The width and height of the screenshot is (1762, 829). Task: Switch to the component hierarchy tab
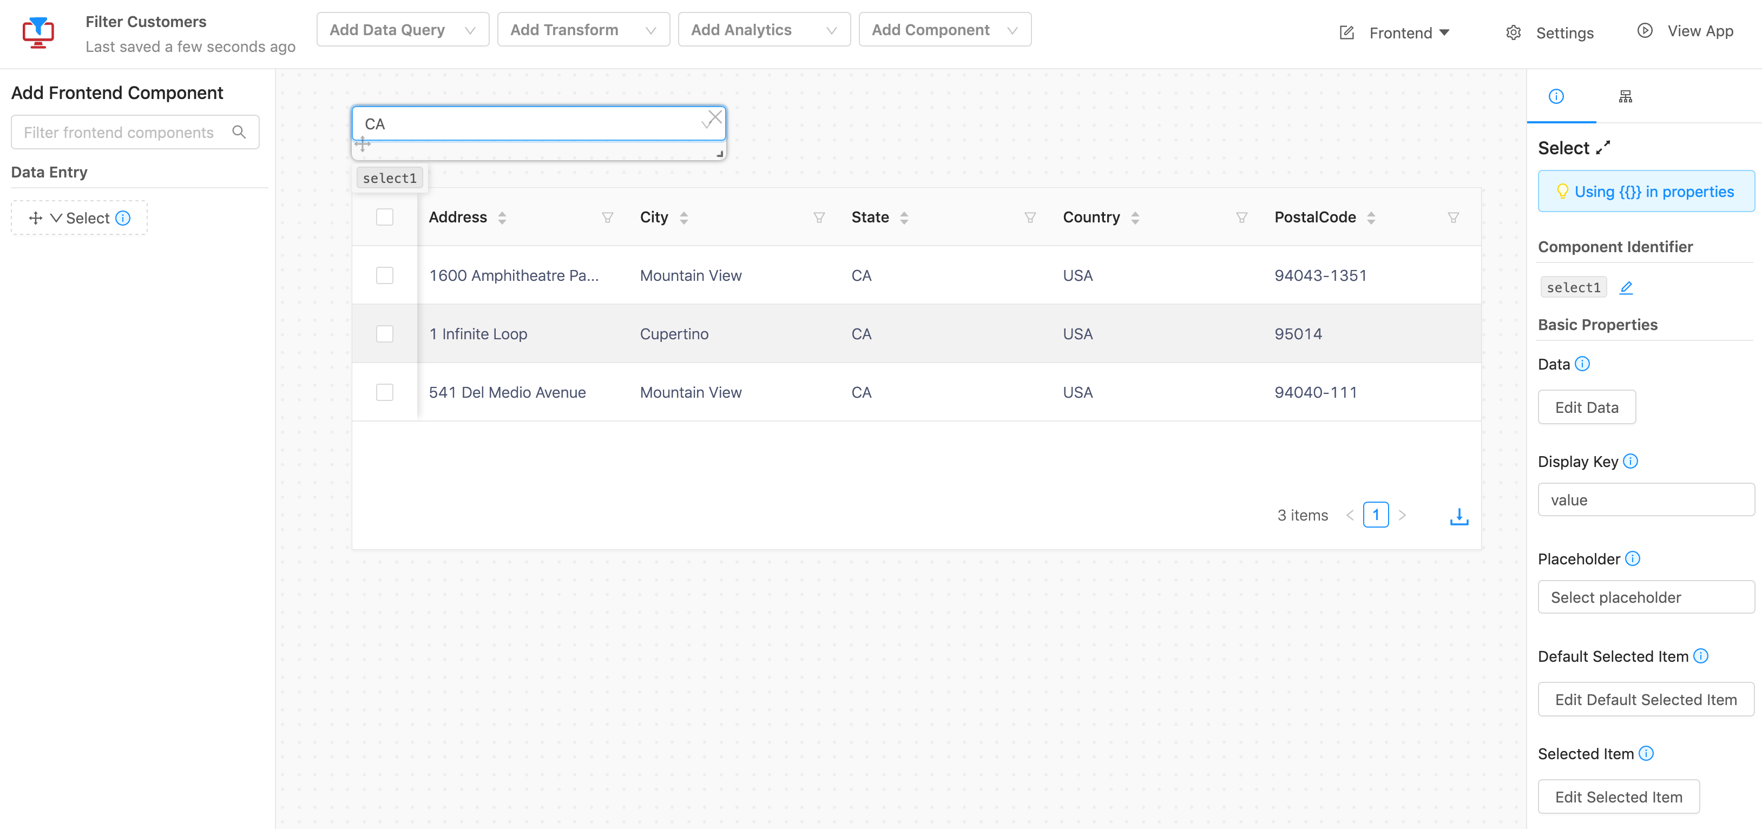pyautogui.click(x=1626, y=96)
